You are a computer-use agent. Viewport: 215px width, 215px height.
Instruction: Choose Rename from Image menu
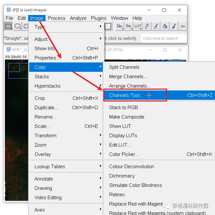pos(66,117)
